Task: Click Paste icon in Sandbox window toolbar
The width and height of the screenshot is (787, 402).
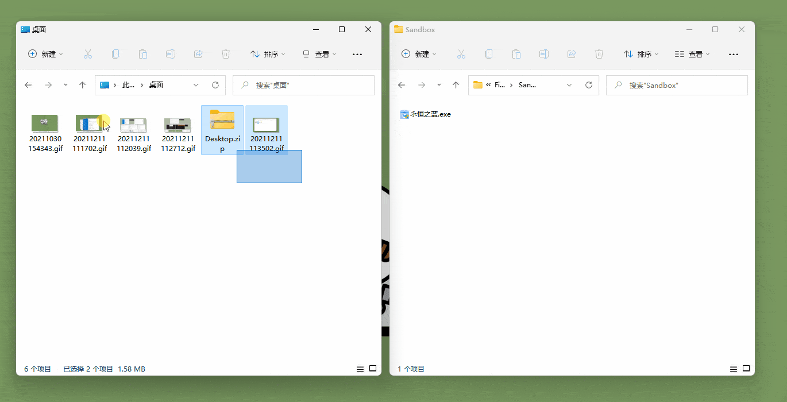Action: coord(516,54)
